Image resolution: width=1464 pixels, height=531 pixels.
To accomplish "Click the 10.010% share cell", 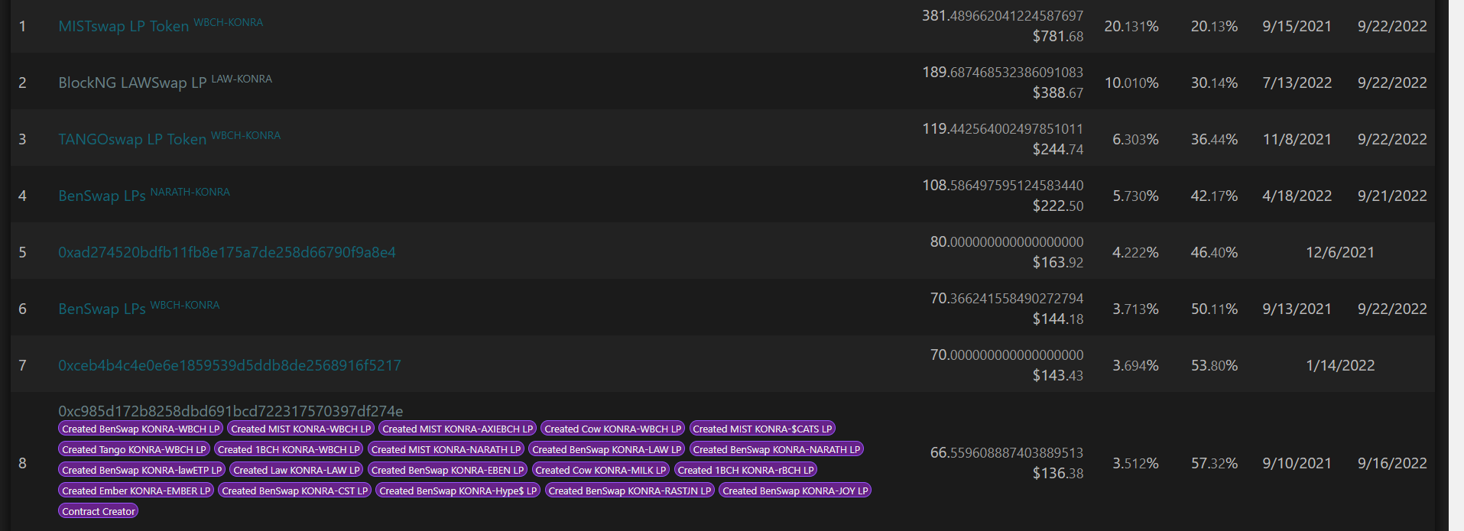I will (x=1131, y=83).
